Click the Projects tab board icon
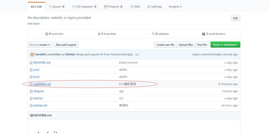269x133 pixels. point(106,7)
